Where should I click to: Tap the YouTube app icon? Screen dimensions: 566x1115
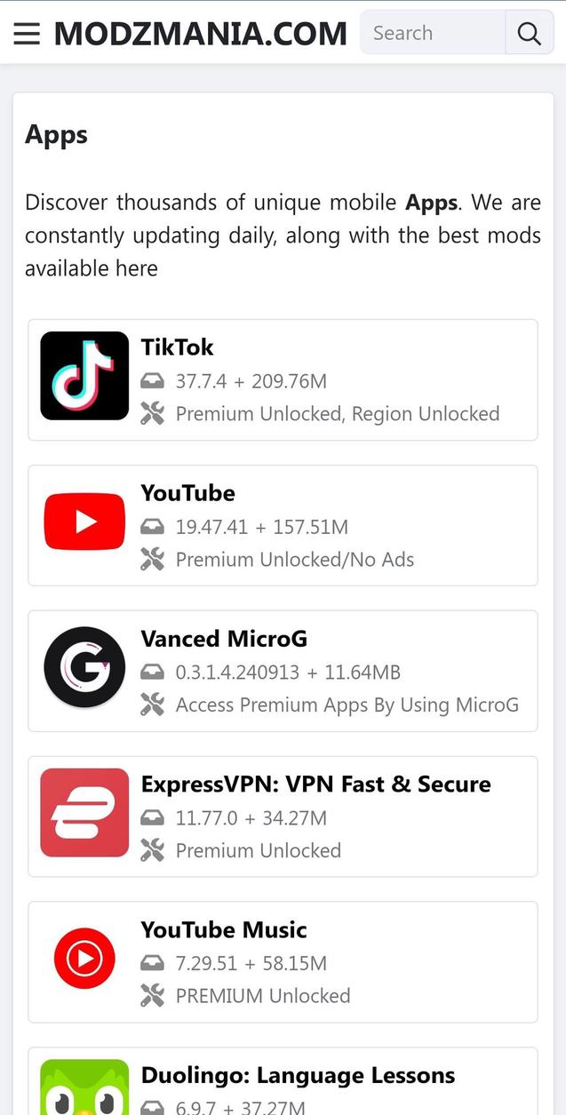tap(84, 522)
